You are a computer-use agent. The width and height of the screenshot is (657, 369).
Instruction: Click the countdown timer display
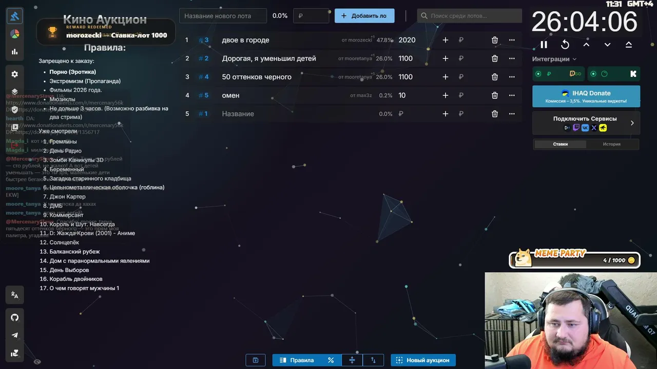[x=585, y=23]
